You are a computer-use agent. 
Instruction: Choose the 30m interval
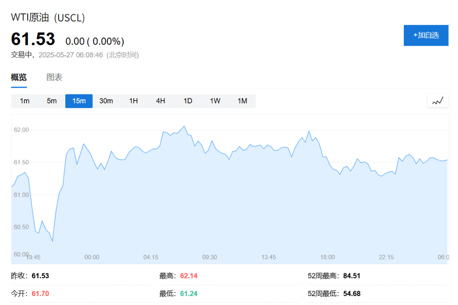pyautogui.click(x=106, y=101)
